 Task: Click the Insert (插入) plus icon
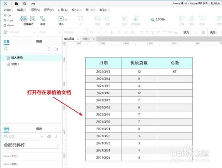tap(61, 19)
